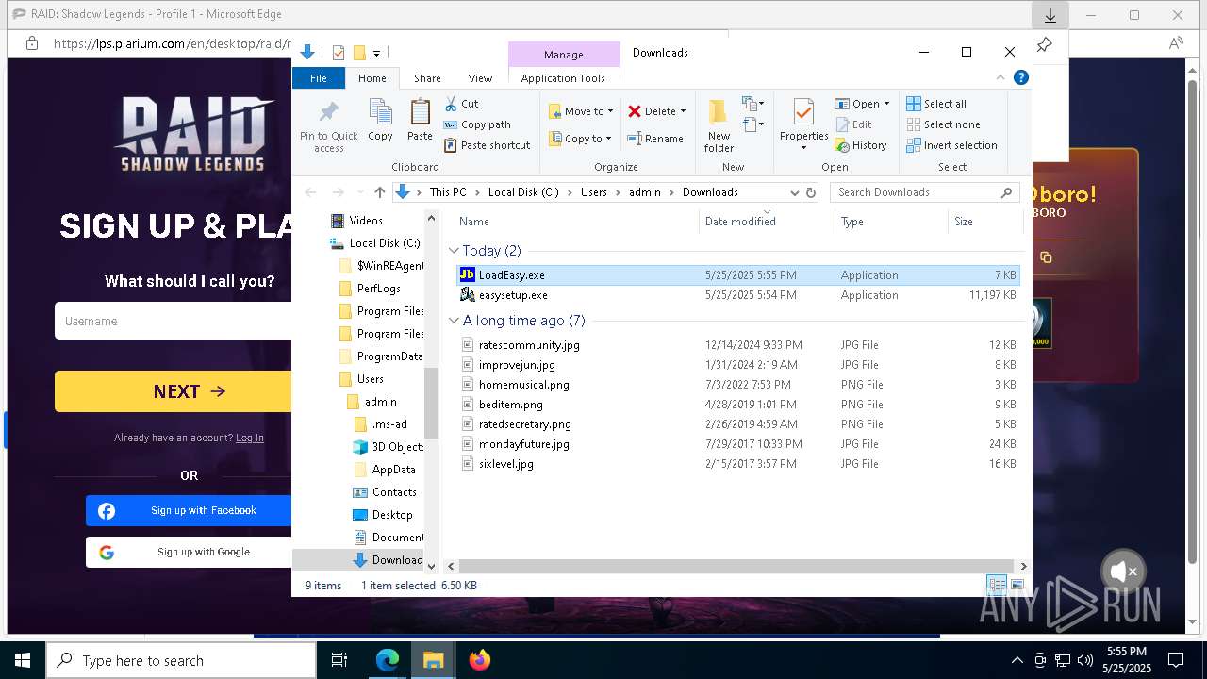Screen dimensions: 1207x679
Task: Click the Log In link
Action: [x=250, y=438]
